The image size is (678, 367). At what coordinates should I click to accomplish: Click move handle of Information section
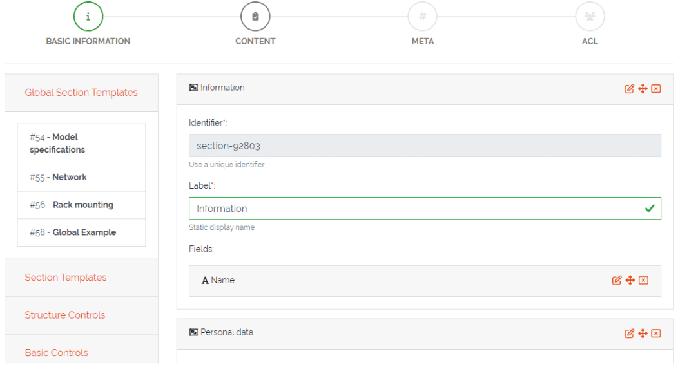tap(643, 89)
